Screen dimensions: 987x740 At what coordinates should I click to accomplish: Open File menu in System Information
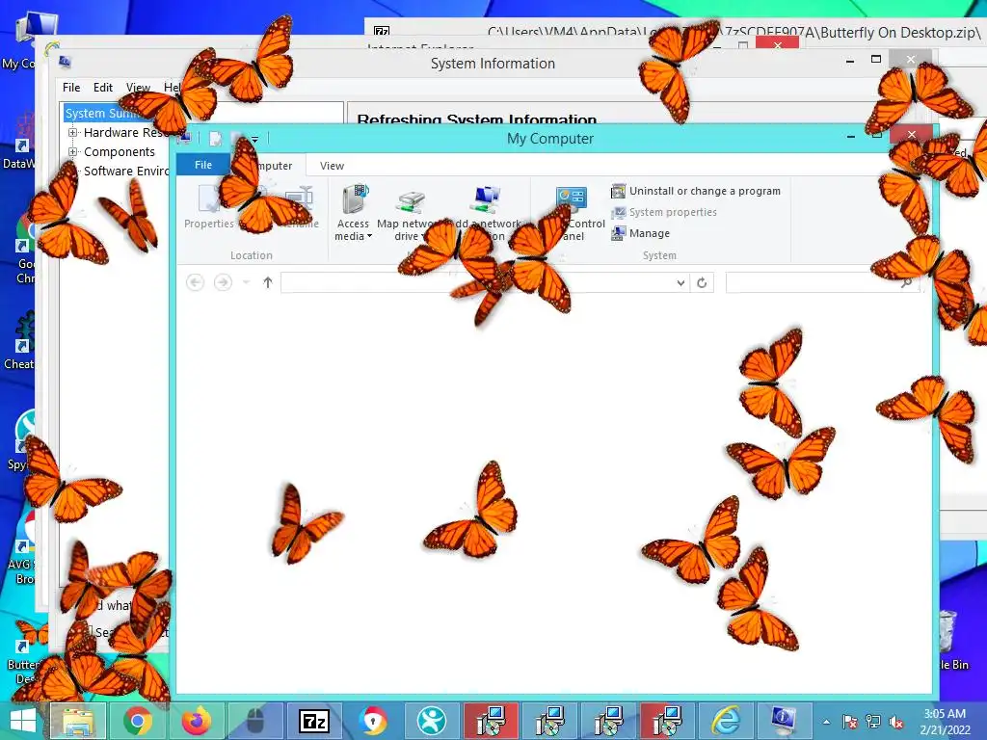(71, 88)
